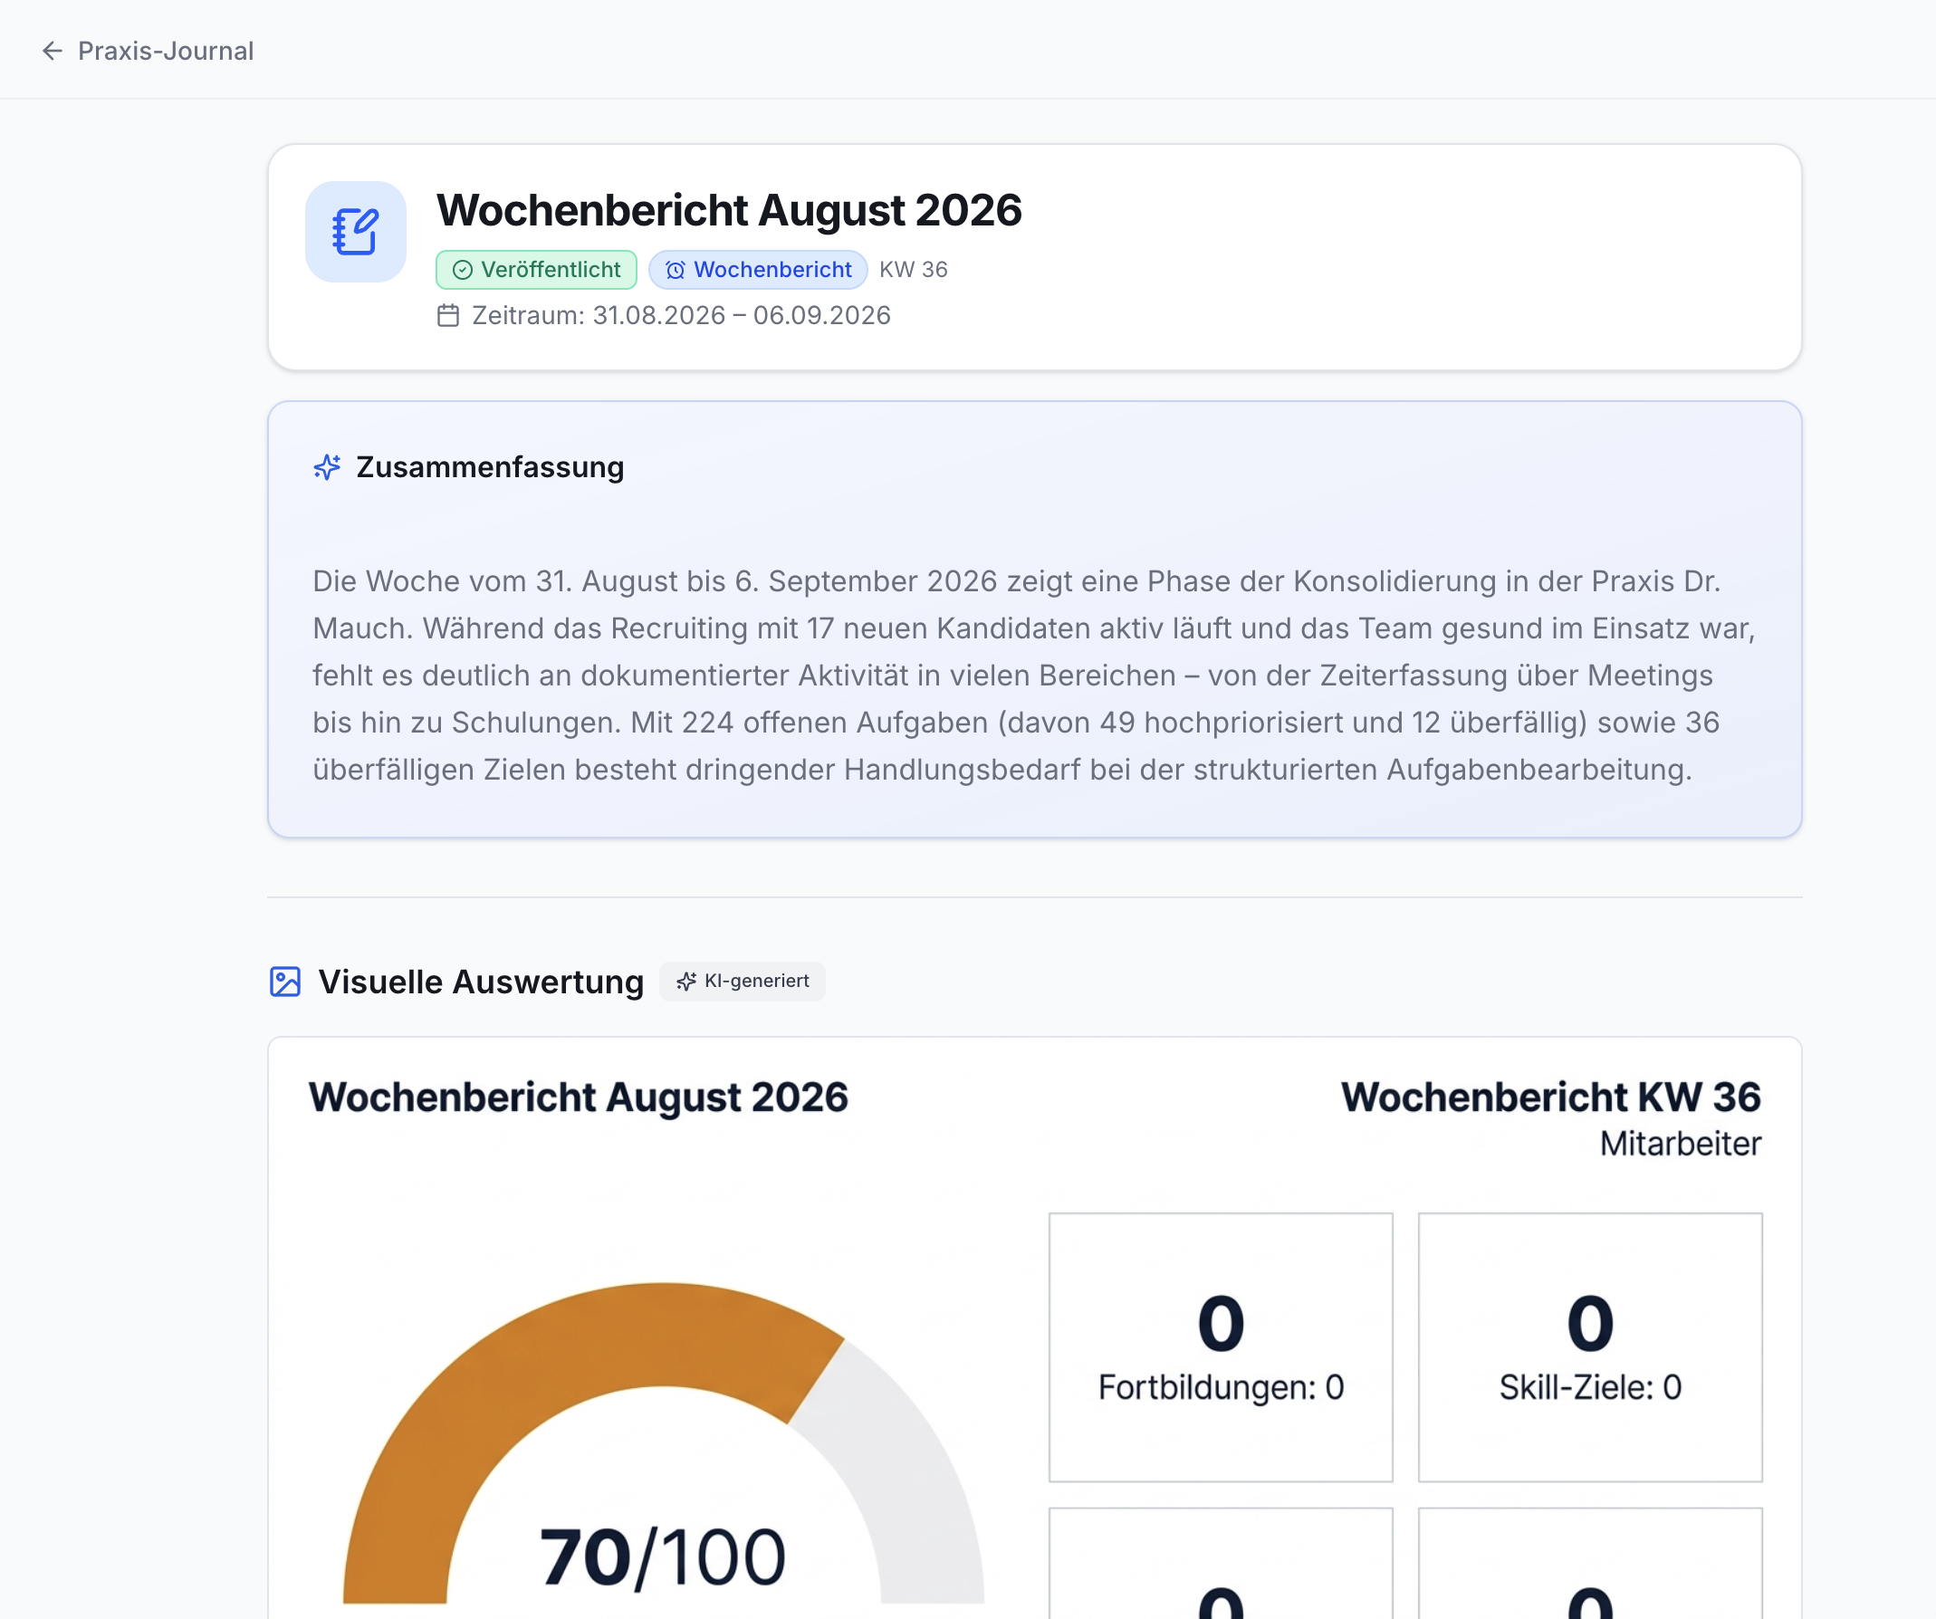Click the back arrow beside Praxis-Journal
Viewport: 1936px width, 1619px height.
pos(53,51)
